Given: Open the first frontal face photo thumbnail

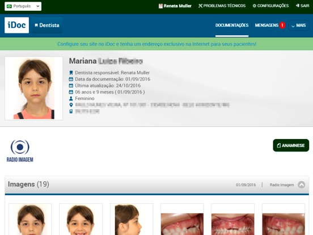Looking at the screenshot, I should [x=31, y=219].
